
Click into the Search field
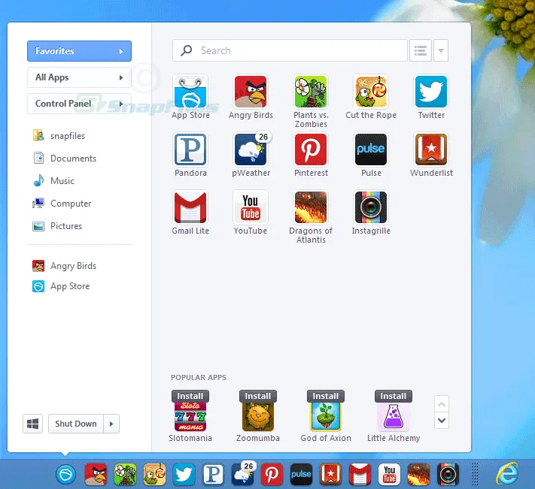tap(290, 51)
